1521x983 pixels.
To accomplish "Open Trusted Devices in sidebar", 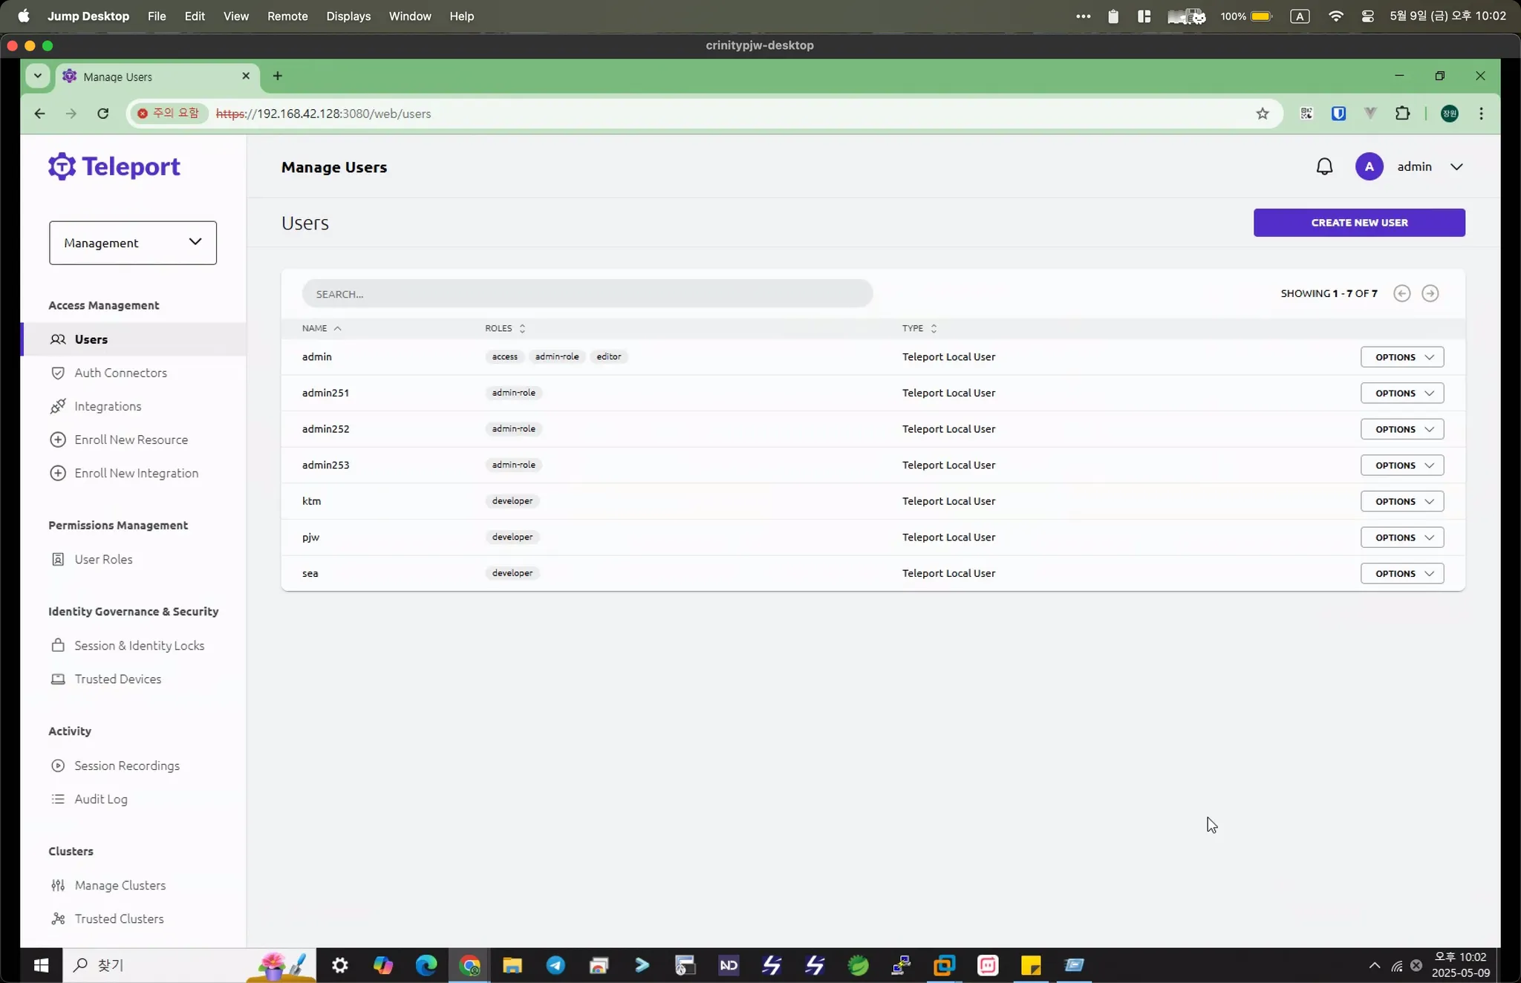I will [117, 679].
